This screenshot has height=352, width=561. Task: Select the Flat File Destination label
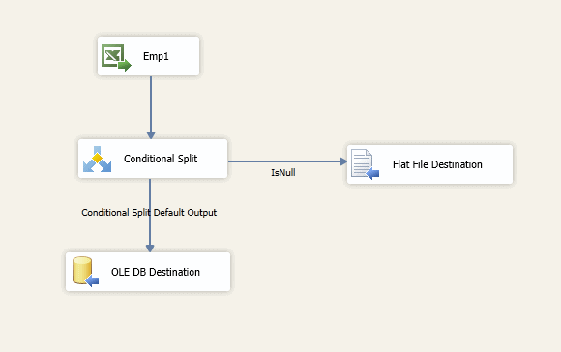[437, 164]
